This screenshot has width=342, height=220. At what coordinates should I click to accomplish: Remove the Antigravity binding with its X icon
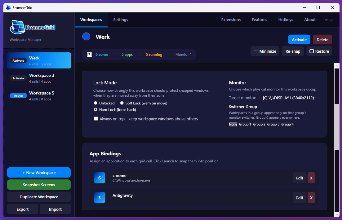tap(311, 197)
